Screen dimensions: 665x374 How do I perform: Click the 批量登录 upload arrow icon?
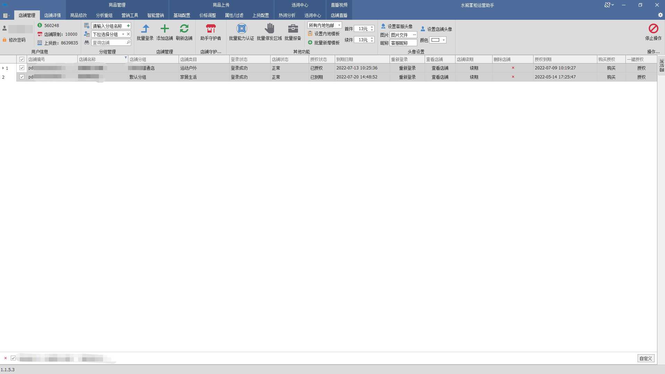pos(145,29)
